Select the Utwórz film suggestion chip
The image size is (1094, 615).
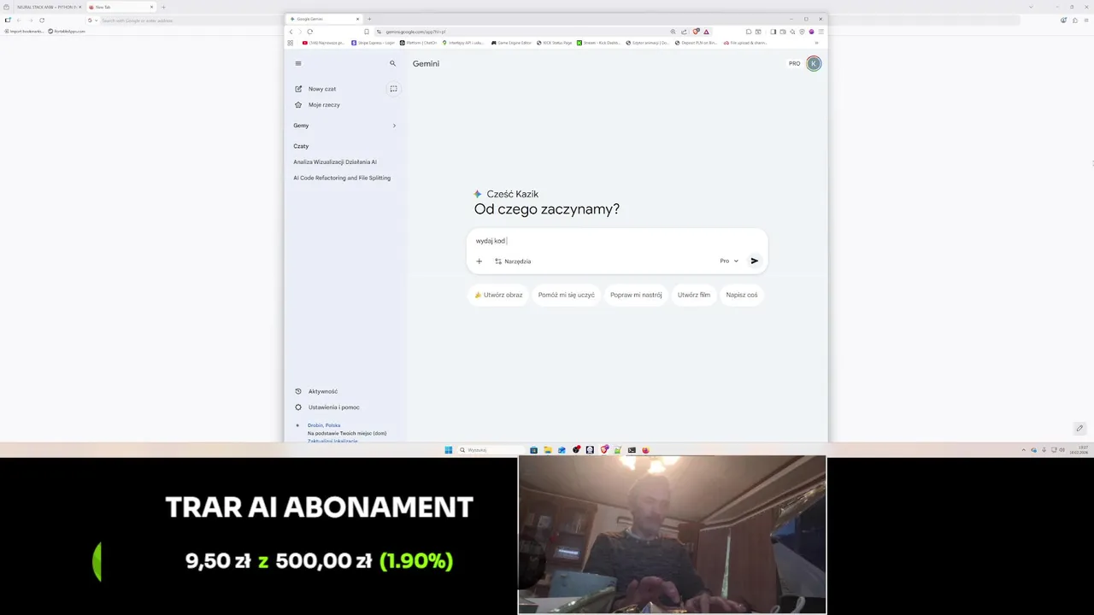pos(694,295)
